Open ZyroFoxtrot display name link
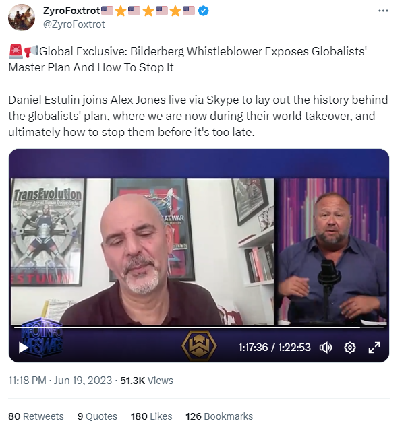The width and height of the screenshot is (406, 429). [71, 11]
